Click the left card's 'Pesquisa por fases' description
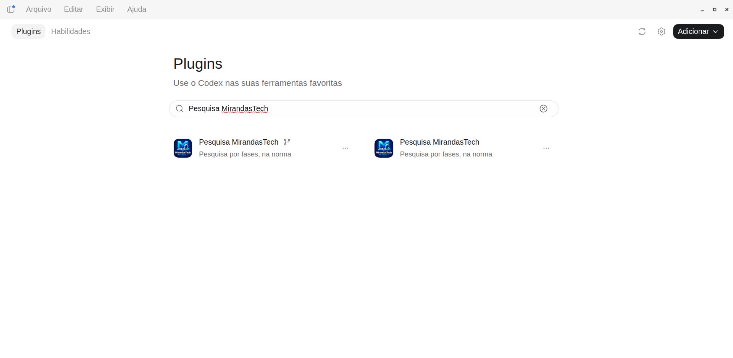The height and width of the screenshot is (358, 733). [245, 154]
